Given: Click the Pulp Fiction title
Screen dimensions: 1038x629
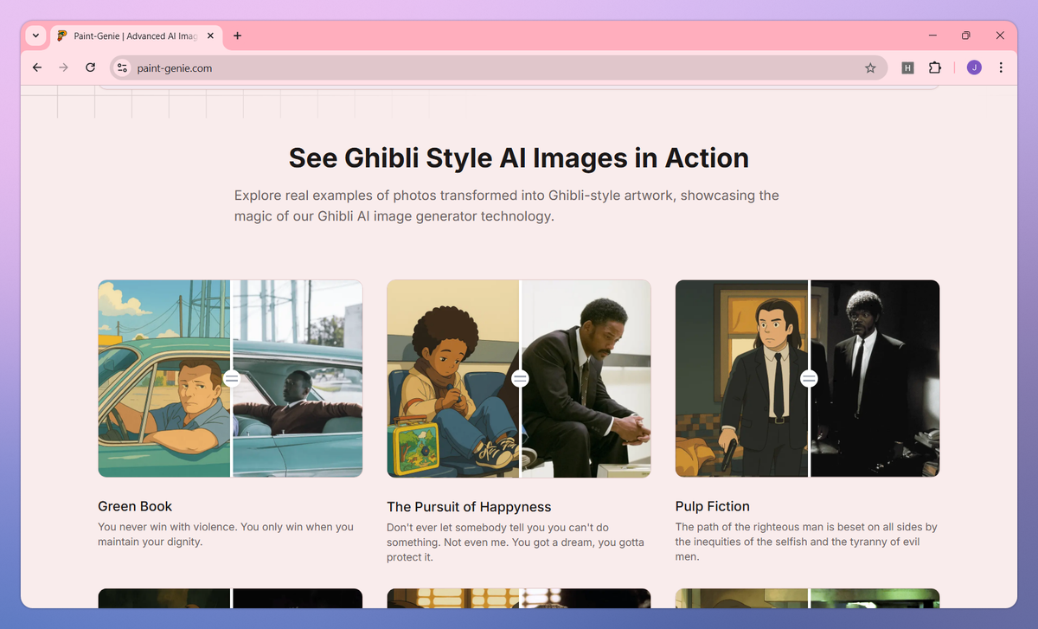Looking at the screenshot, I should (x=713, y=506).
